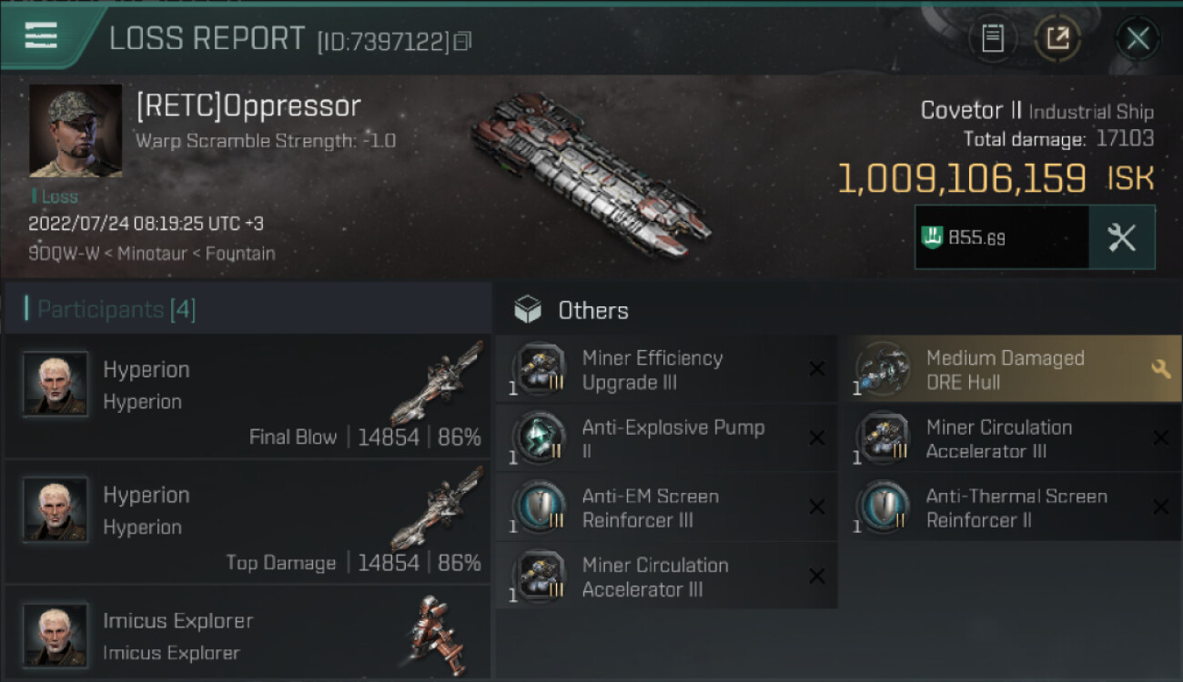
Task: Click the Anti-Thermal Screen Reinforcer II icon
Action: [x=883, y=507]
